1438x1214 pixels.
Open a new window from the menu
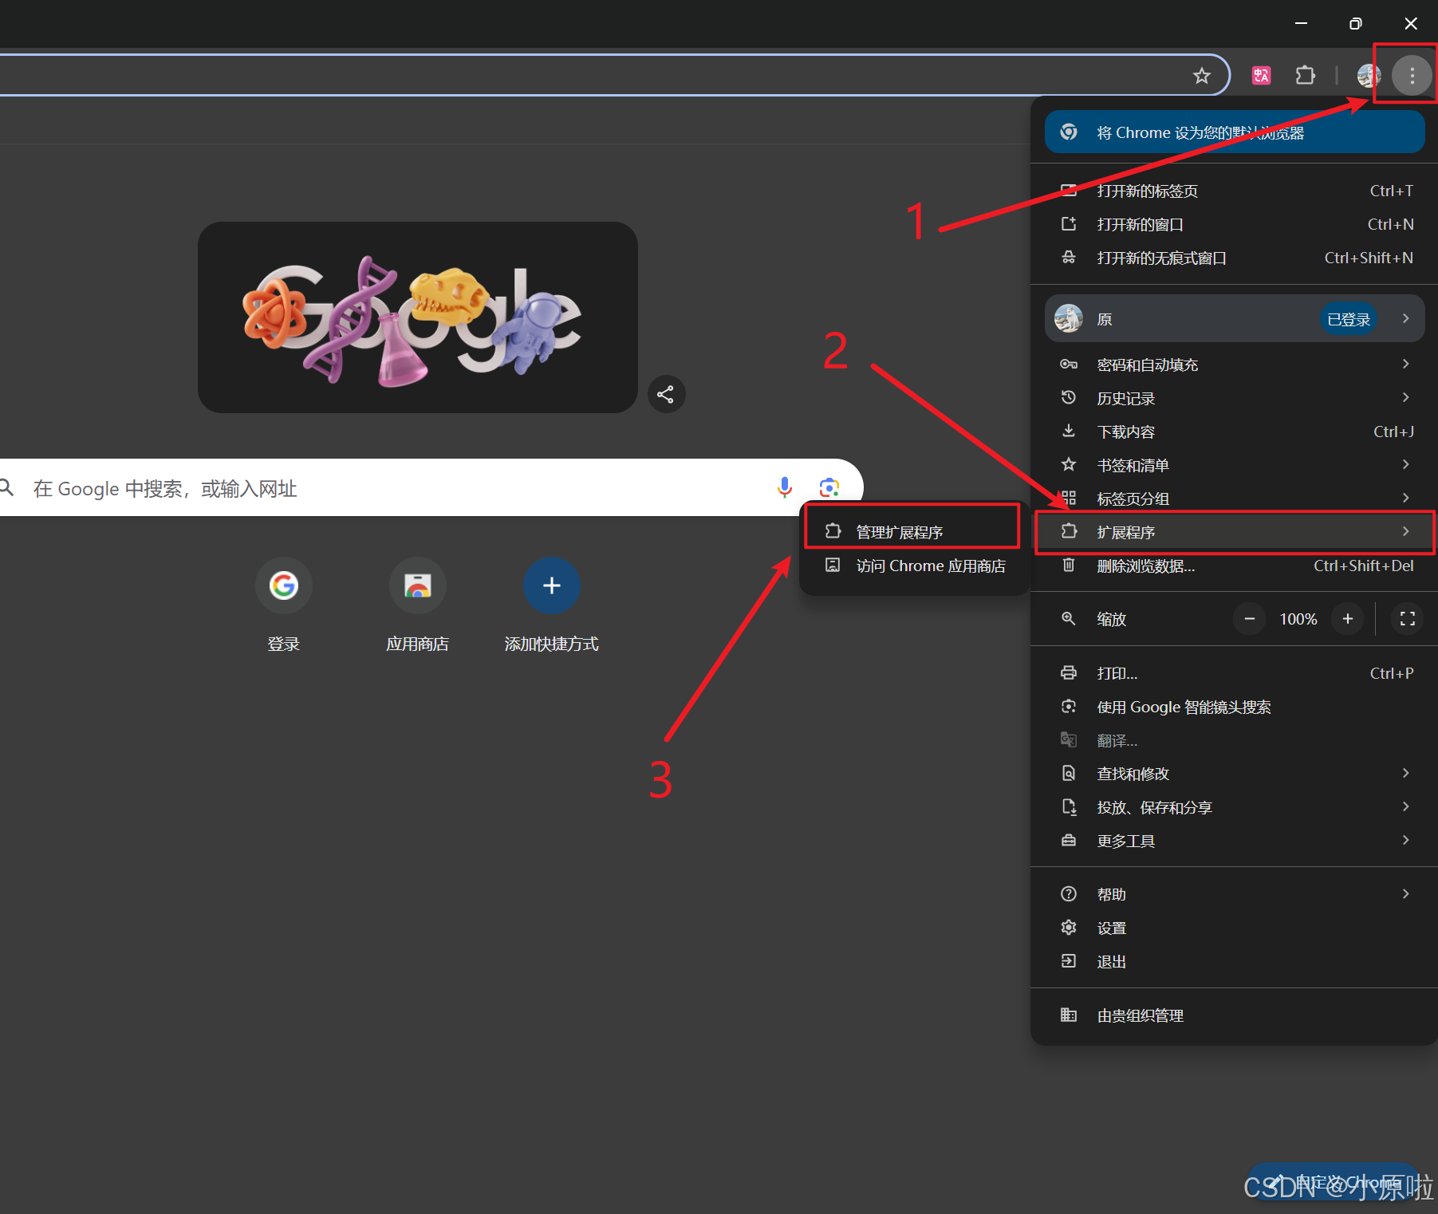click(1235, 224)
